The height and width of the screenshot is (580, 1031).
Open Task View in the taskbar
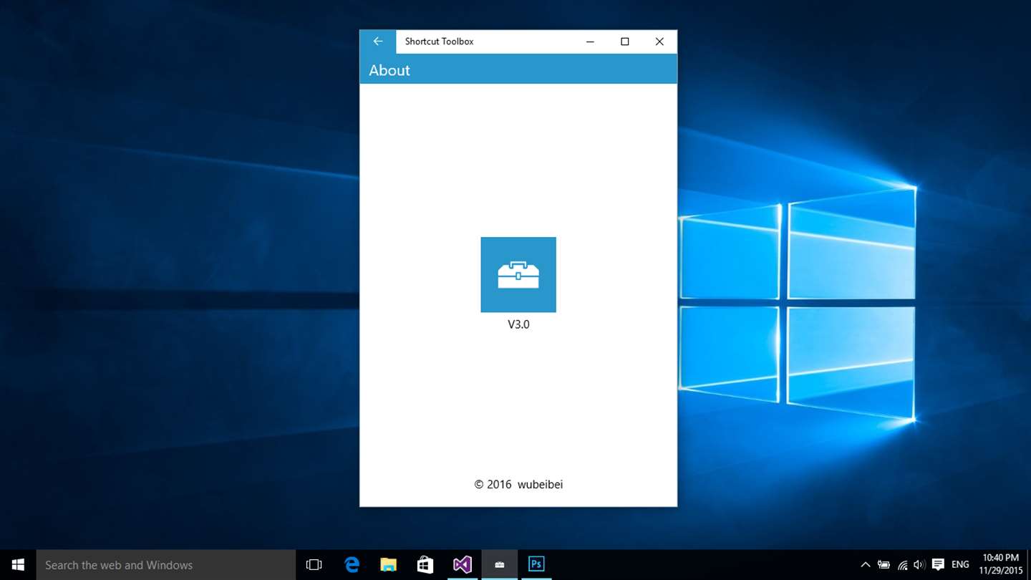coord(314,565)
